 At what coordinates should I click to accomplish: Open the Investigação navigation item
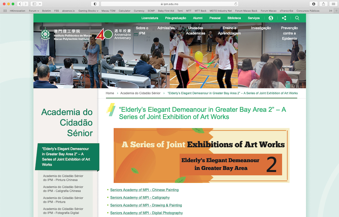pyautogui.click(x=261, y=28)
